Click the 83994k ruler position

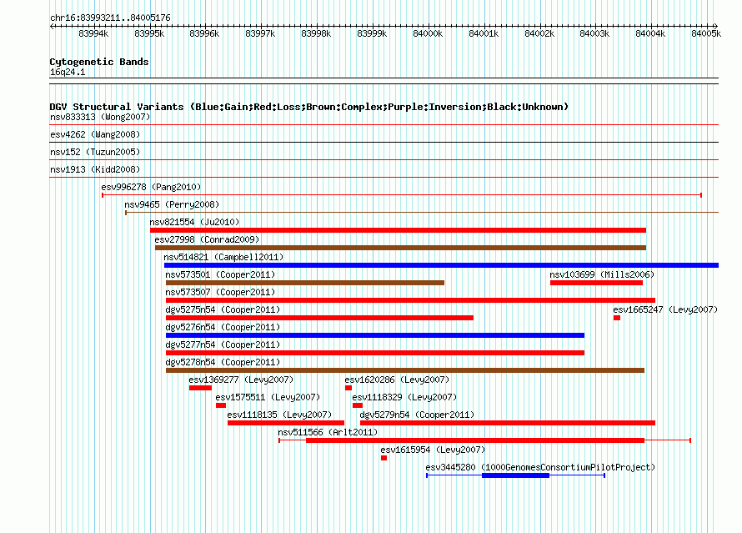click(x=93, y=33)
